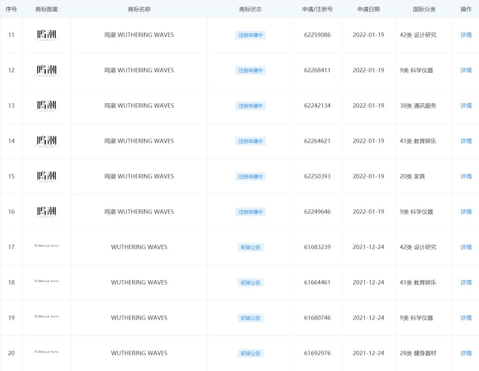479x371 pixels.
Task: Click Wuthering Waves logo image in row 19
Action: (47, 316)
